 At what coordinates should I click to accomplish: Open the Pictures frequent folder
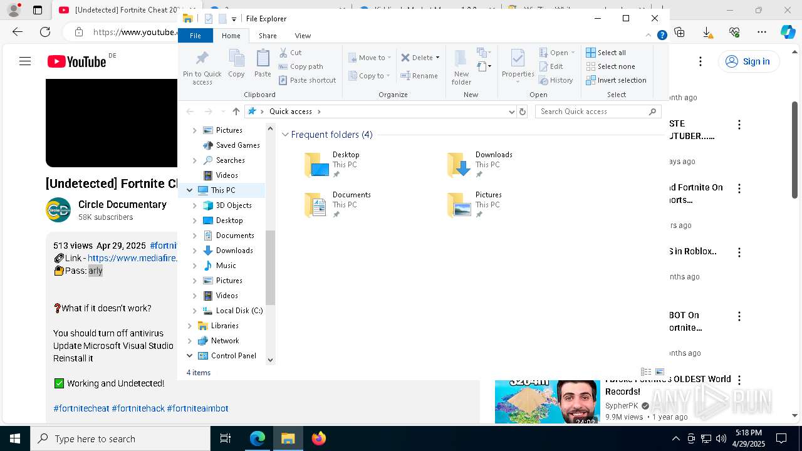[x=475, y=205]
